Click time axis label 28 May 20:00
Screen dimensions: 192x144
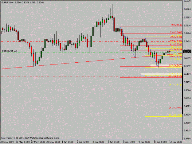click(53, 142)
